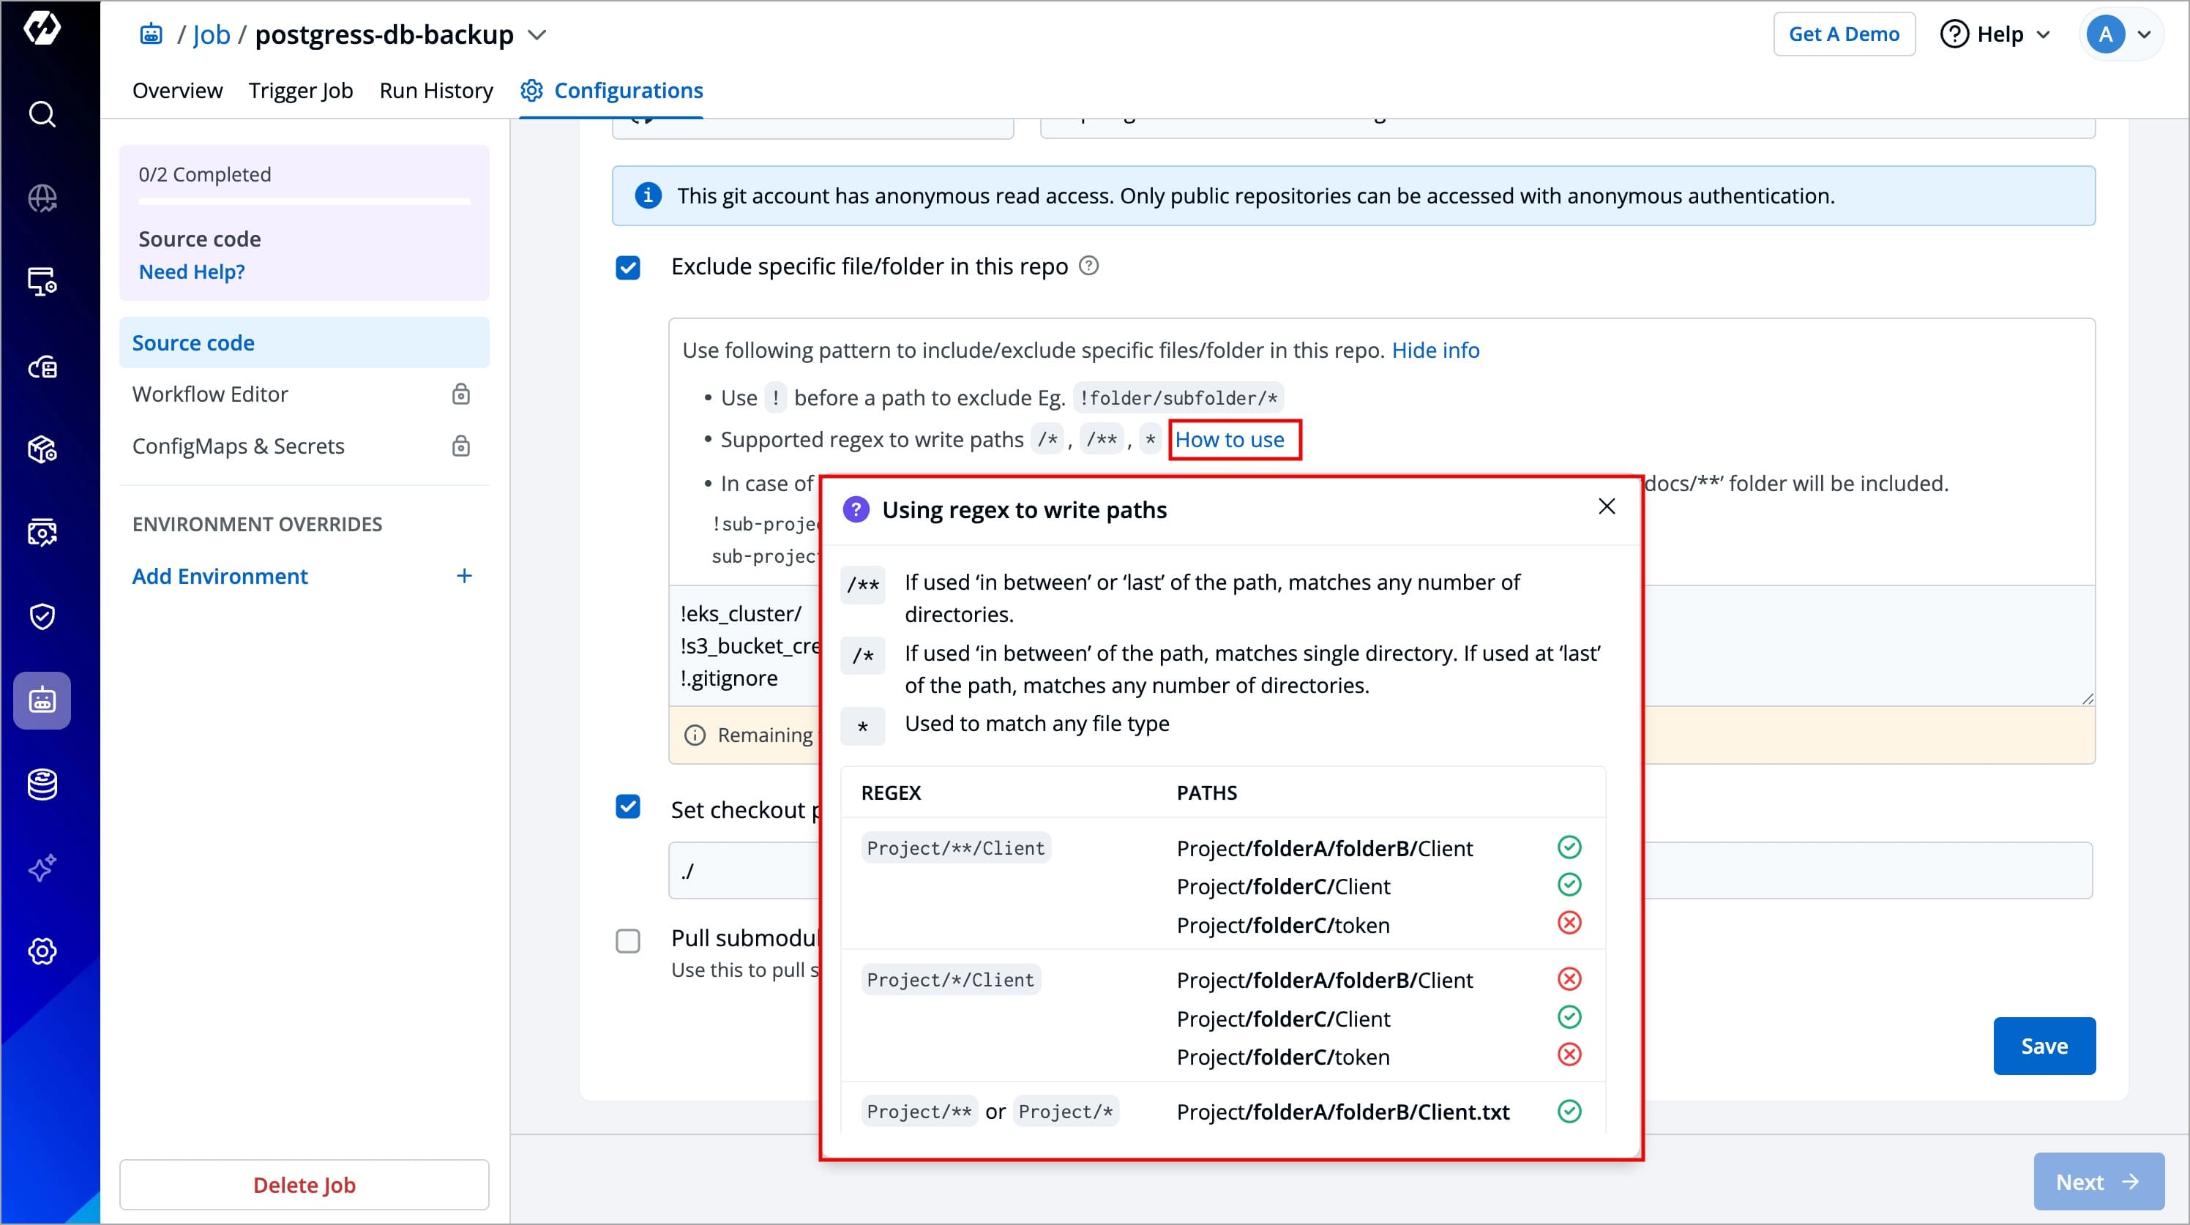Click the help icon beside Exclude option
The width and height of the screenshot is (2190, 1225).
[x=1088, y=266]
